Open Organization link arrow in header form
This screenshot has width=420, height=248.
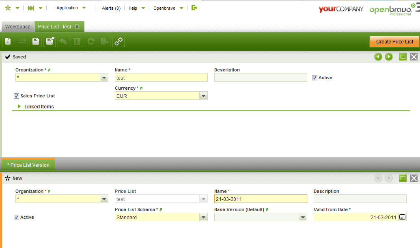click(x=49, y=70)
